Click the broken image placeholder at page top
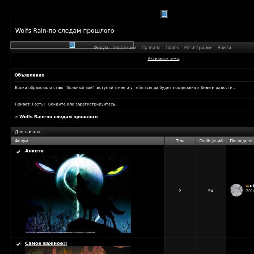 [x=164, y=14]
